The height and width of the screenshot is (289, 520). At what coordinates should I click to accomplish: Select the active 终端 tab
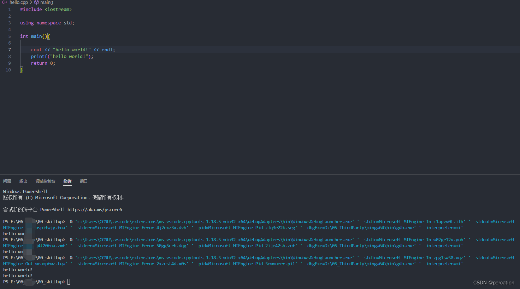(67, 181)
